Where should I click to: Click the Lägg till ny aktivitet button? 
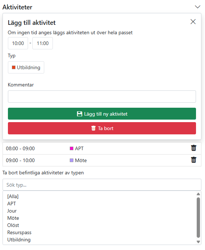coord(102,114)
